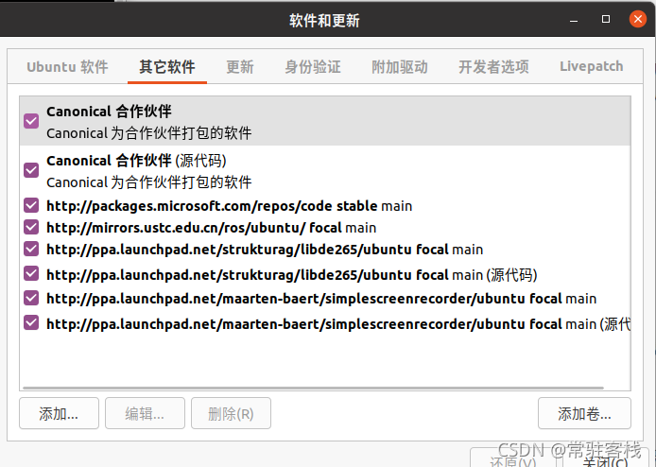
Task: Switch to the 开发者选项 tab
Action: point(493,66)
